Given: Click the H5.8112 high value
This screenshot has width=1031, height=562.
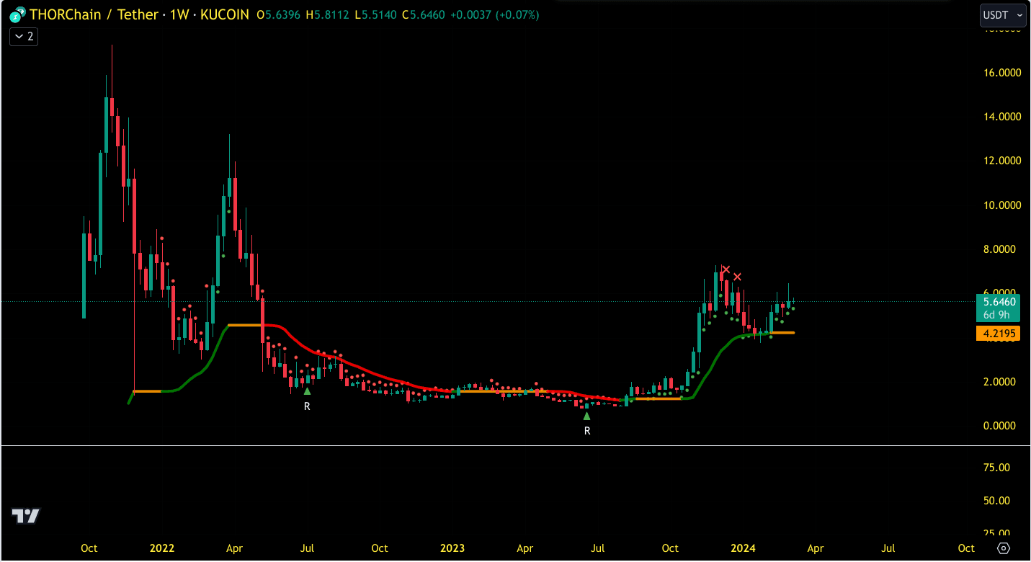Looking at the screenshot, I should coord(329,14).
